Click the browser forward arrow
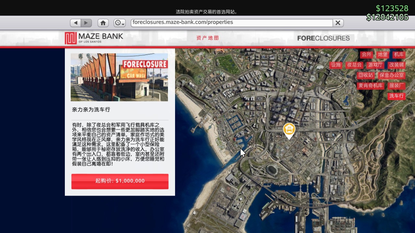 pos(86,23)
